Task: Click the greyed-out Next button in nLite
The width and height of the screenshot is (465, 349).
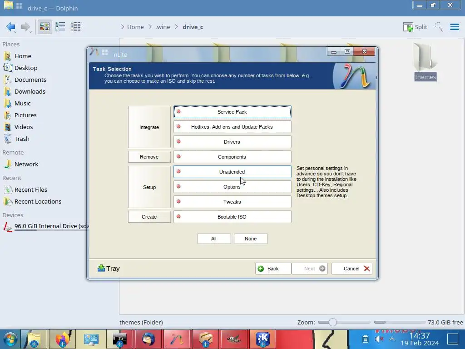Action: coord(310,269)
